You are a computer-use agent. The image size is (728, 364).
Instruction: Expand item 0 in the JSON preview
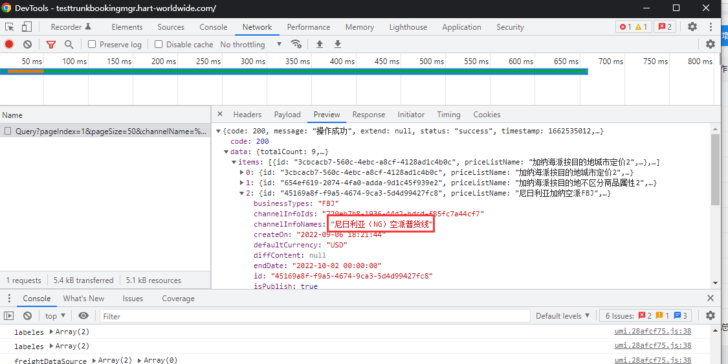click(x=242, y=172)
